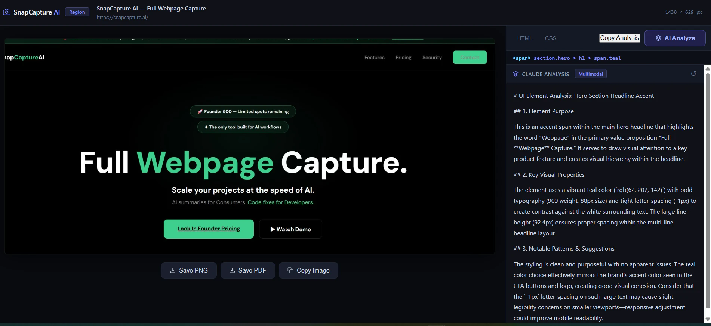Save the capture as PNG
The height and width of the screenshot is (326, 711).
(x=189, y=270)
